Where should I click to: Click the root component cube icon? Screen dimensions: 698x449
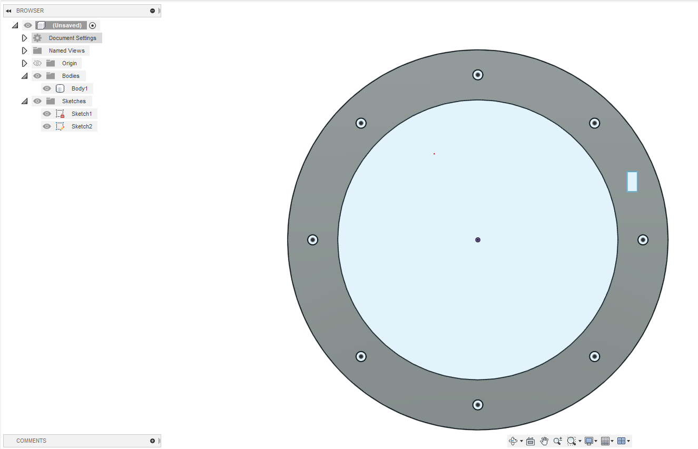pyautogui.click(x=41, y=25)
